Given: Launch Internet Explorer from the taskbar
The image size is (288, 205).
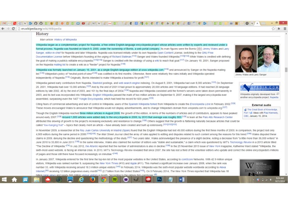Looking at the screenshot, I should point(81,179).
